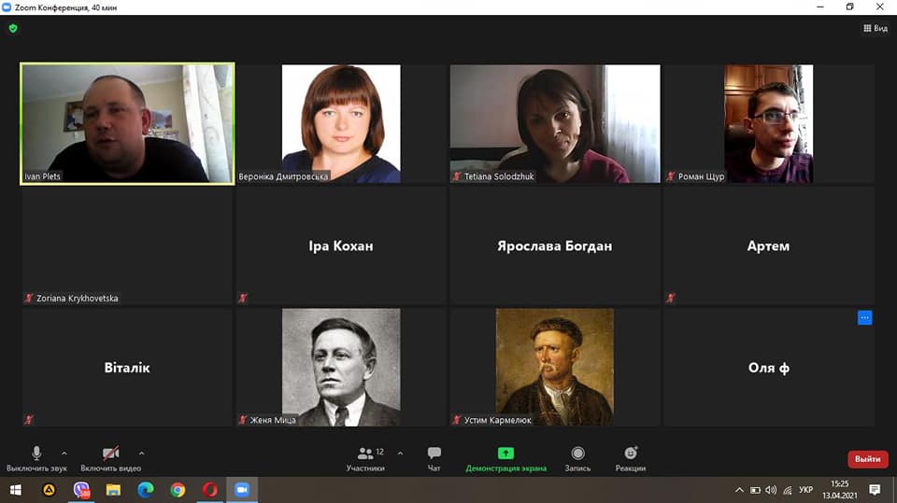The width and height of the screenshot is (897, 503).
Task: Show hidden system tray icons
Action: pyautogui.click(x=739, y=490)
